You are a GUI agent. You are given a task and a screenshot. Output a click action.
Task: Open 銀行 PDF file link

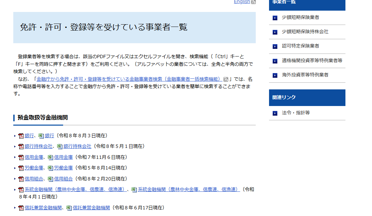[x=29, y=136]
